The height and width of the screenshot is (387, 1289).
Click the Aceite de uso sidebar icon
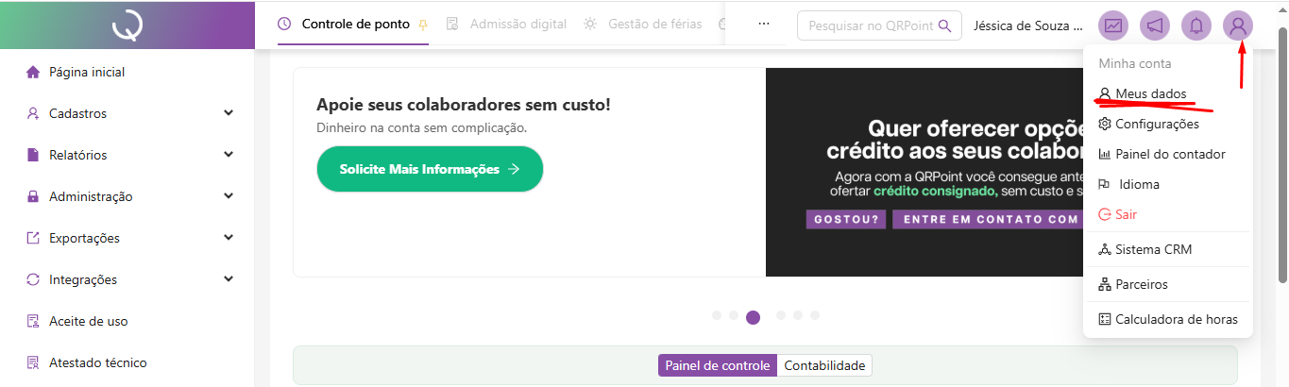[33, 321]
